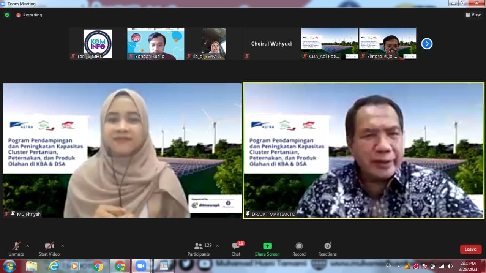Open the system volume control
The width and height of the screenshot is (486, 273).
point(450,266)
